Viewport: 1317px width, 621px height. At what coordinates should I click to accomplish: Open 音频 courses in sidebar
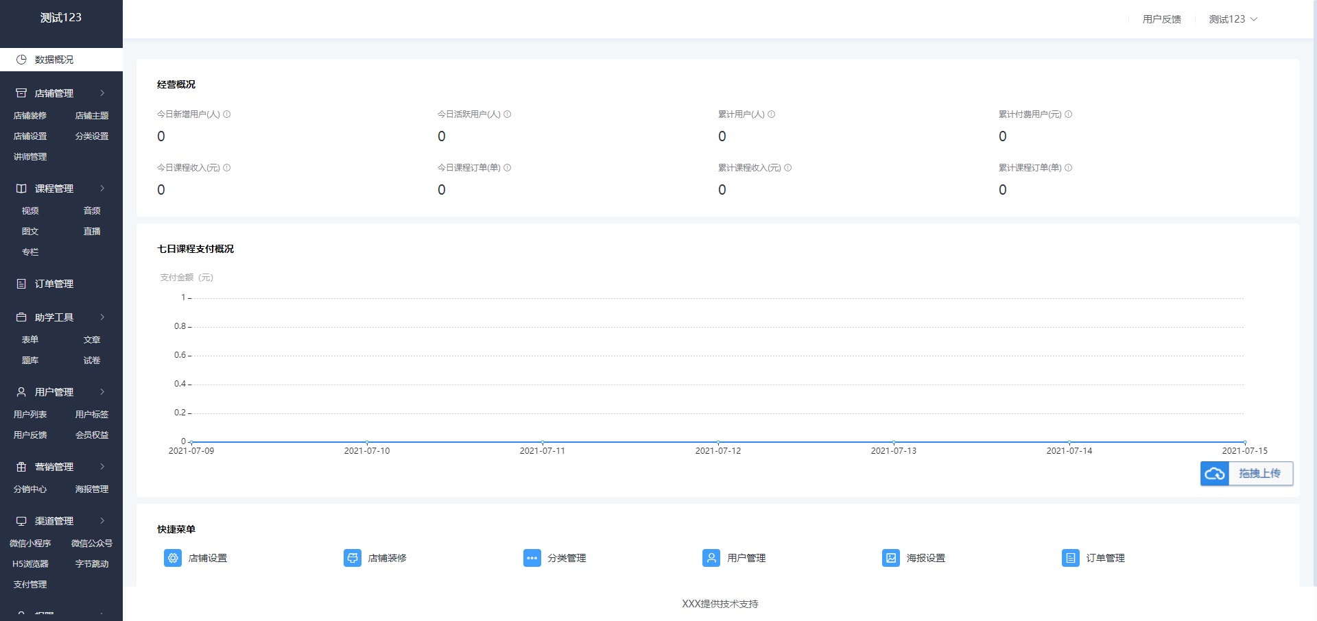(x=92, y=211)
